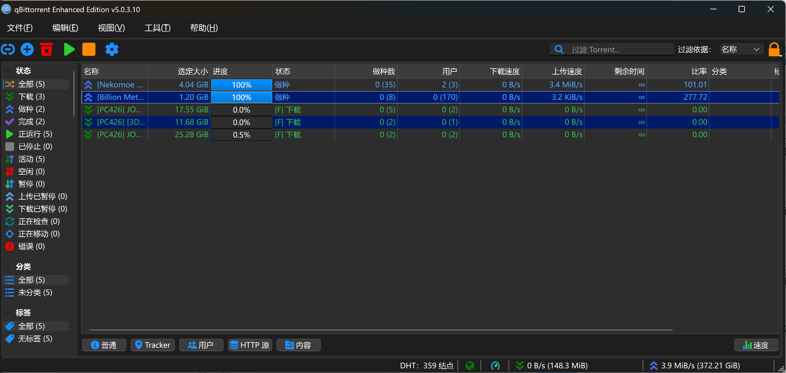The image size is (786, 373).
Task: Collapse the 状态 section chevron
Action: point(8,71)
